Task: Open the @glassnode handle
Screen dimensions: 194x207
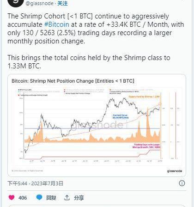Action: 39,3
